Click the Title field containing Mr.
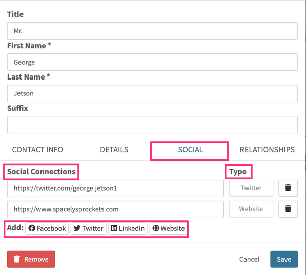This screenshot has height=275, width=306. tap(152, 31)
